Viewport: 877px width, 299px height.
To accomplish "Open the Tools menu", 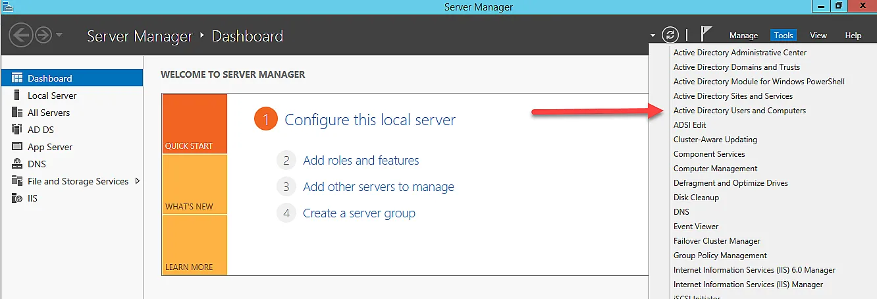I will tap(784, 36).
